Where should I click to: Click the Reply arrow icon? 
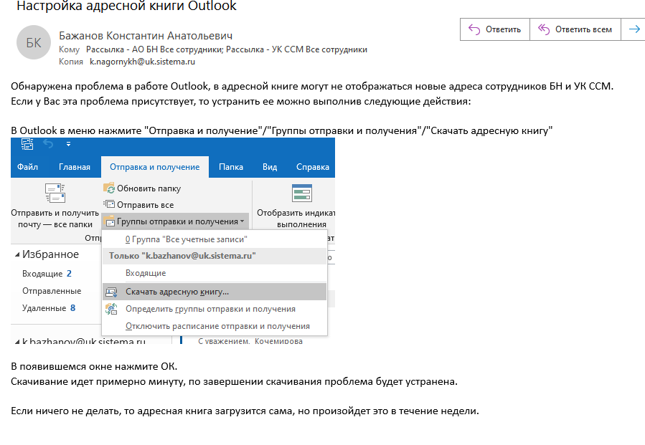[x=474, y=29]
